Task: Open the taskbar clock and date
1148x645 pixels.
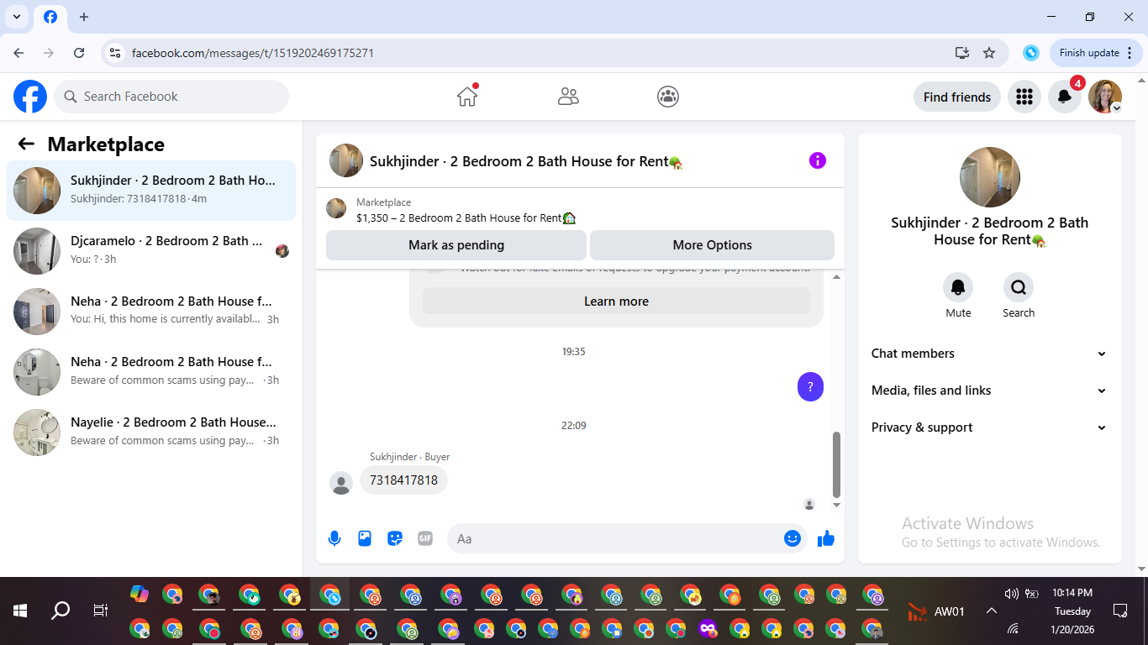Action: [1072, 611]
